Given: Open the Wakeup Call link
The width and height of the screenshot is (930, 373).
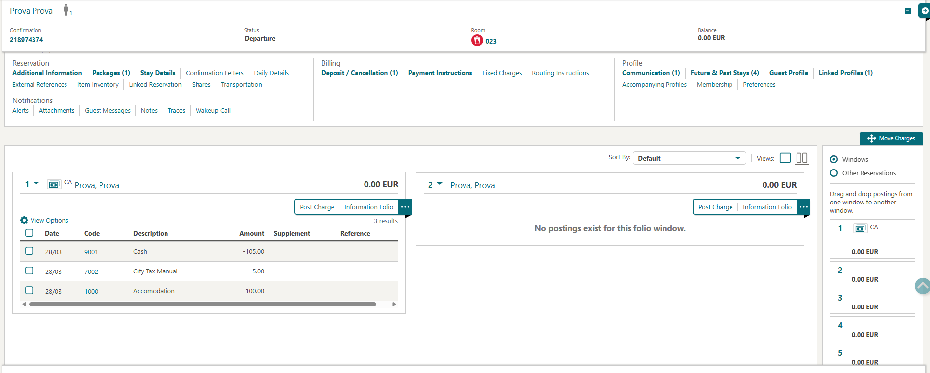Looking at the screenshot, I should (x=213, y=110).
